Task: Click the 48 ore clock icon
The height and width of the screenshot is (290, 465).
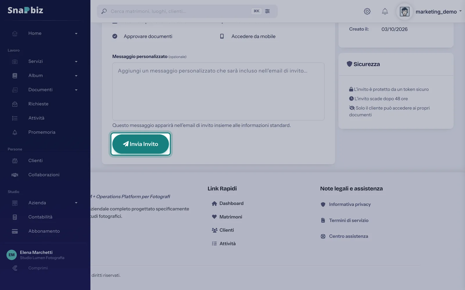Action: click(x=351, y=99)
